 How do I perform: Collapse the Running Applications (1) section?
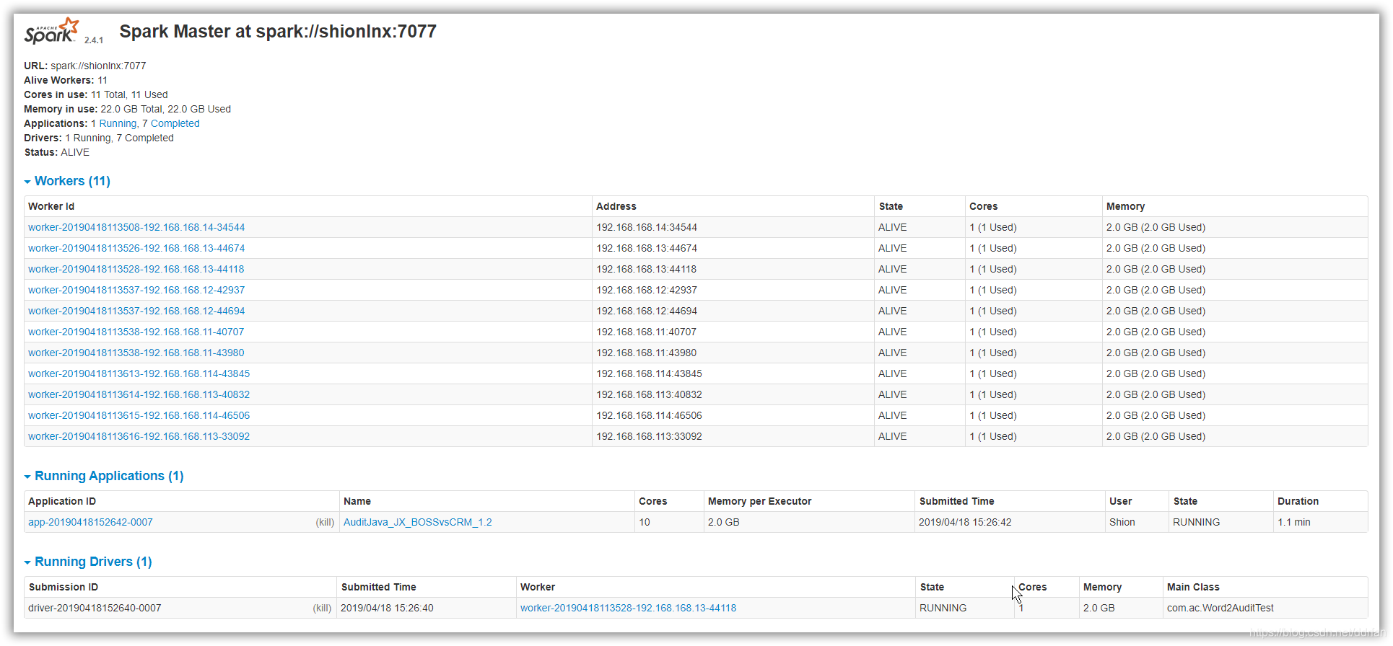click(104, 476)
